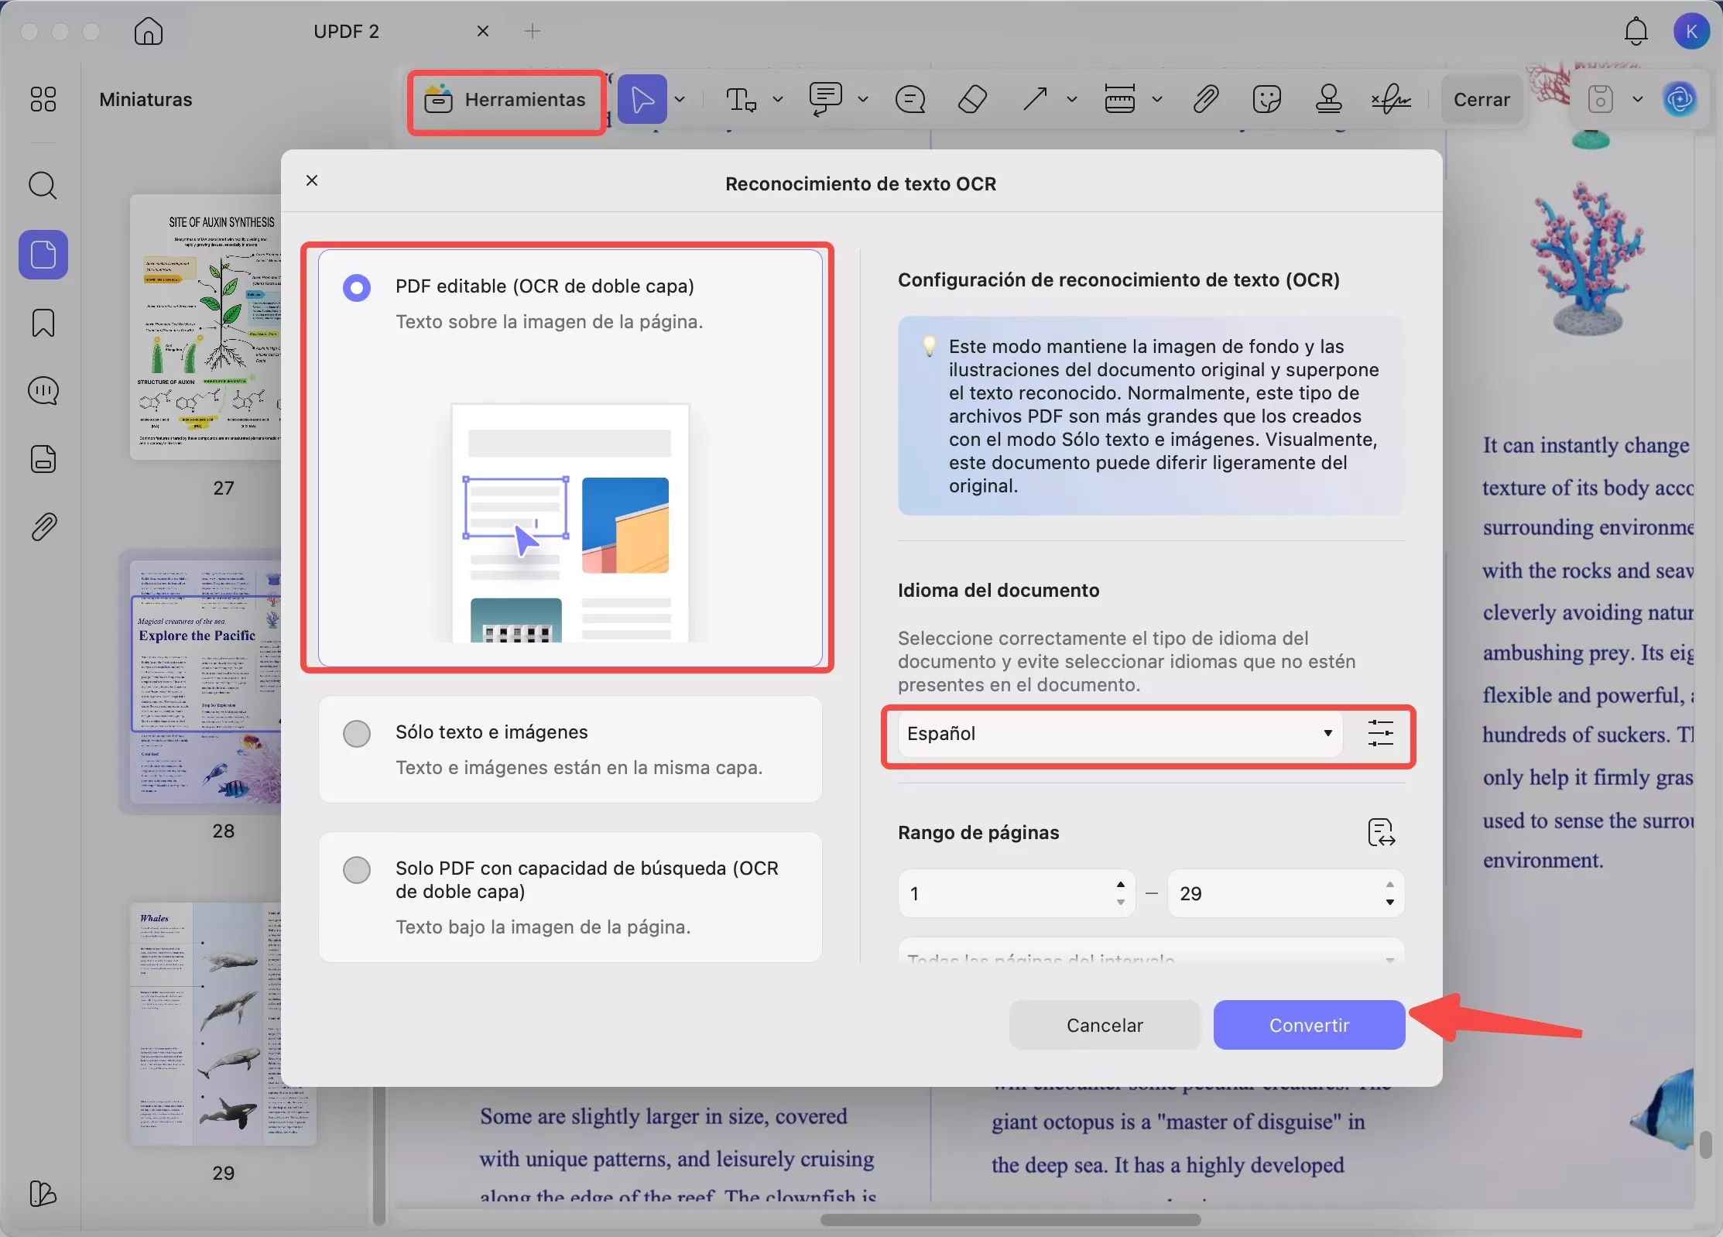Select the pages thumbnail panel icon
The width and height of the screenshot is (1723, 1237).
tap(43, 255)
